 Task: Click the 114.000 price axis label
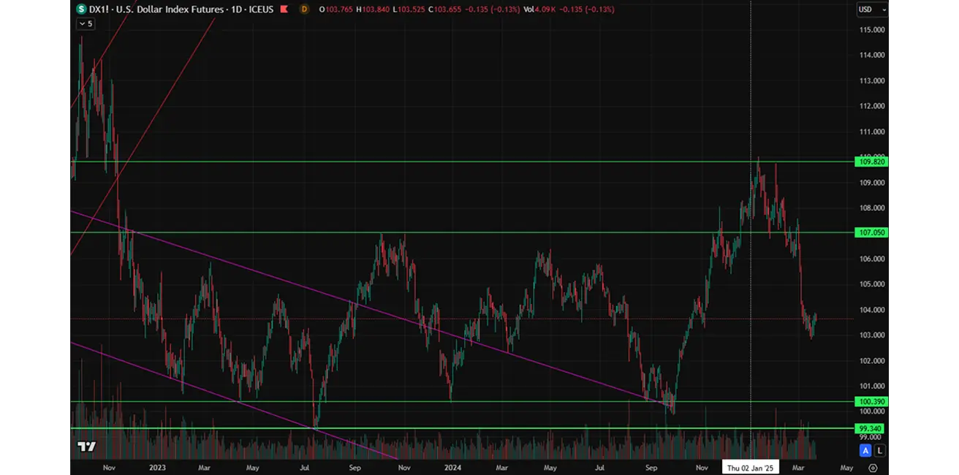tap(871, 55)
